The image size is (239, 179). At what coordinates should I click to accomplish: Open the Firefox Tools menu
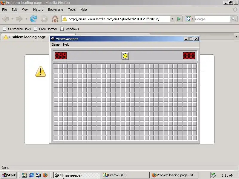coord(72,10)
